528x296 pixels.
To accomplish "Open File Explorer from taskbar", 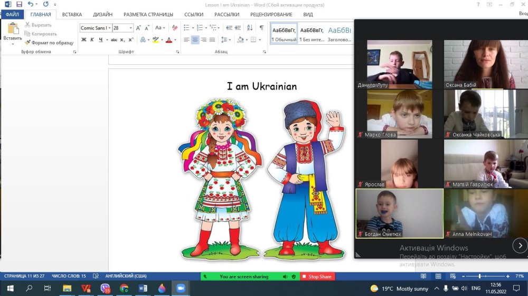I will tap(67, 288).
